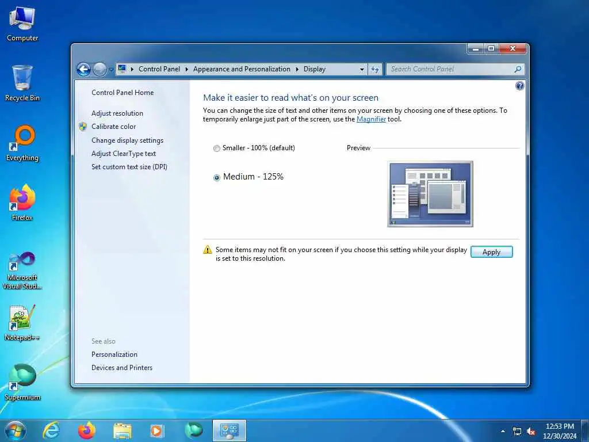The height and width of the screenshot is (442, 589).
Task: Select Appearance and Personalization breadcrumb
Action: (x=242, y=69)
